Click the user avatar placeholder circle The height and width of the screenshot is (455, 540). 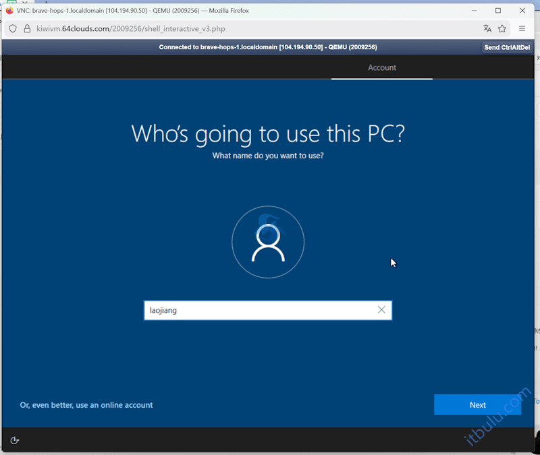click(x=268, y=241)
